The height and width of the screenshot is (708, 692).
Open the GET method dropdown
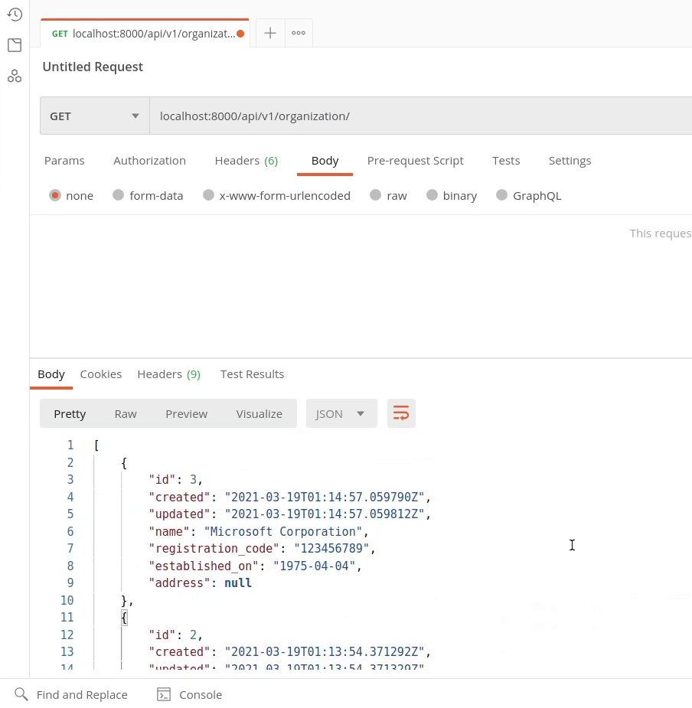[x=95, y=116]
